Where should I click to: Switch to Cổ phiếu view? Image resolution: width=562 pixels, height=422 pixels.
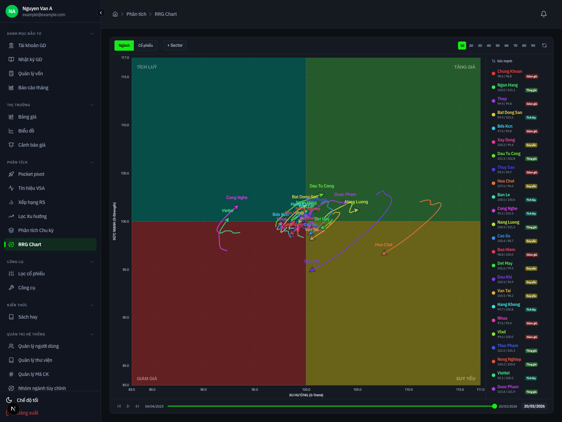(x=145, y=45)
